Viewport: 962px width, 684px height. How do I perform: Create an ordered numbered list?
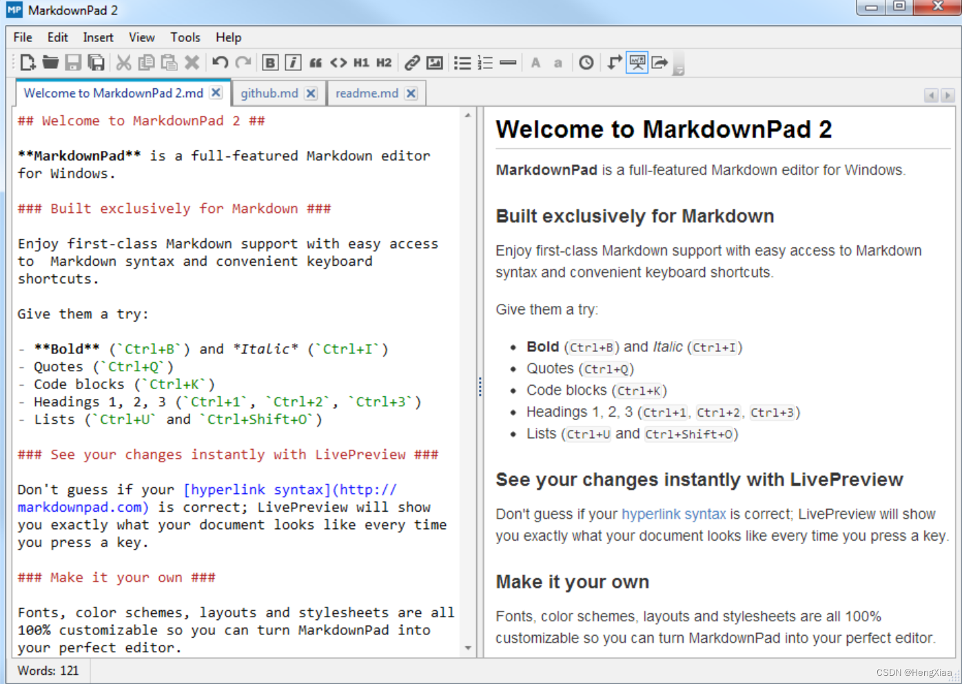pos(485,63)
